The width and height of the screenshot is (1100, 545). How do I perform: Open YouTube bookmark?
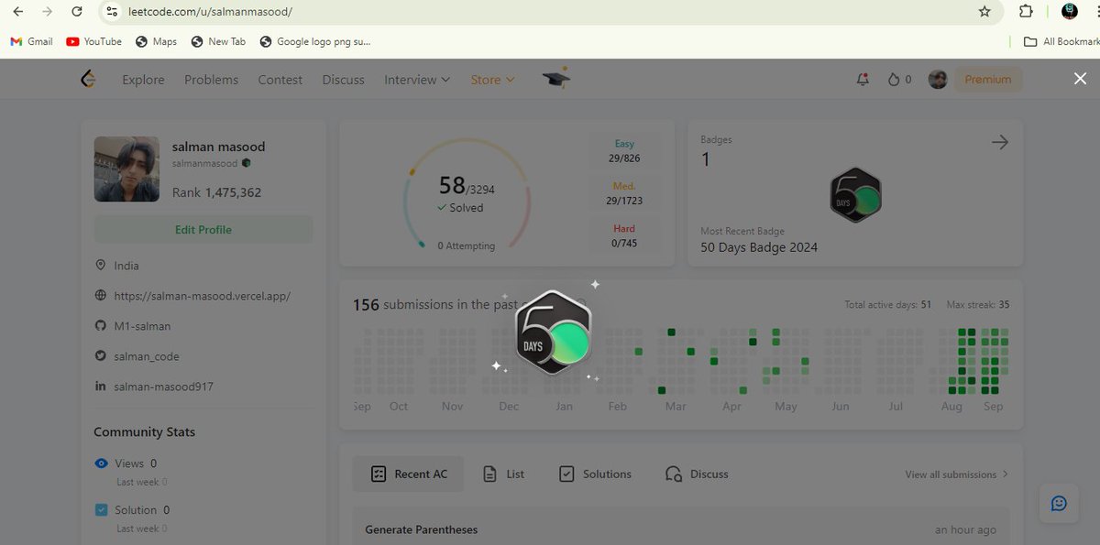point(94,41)
